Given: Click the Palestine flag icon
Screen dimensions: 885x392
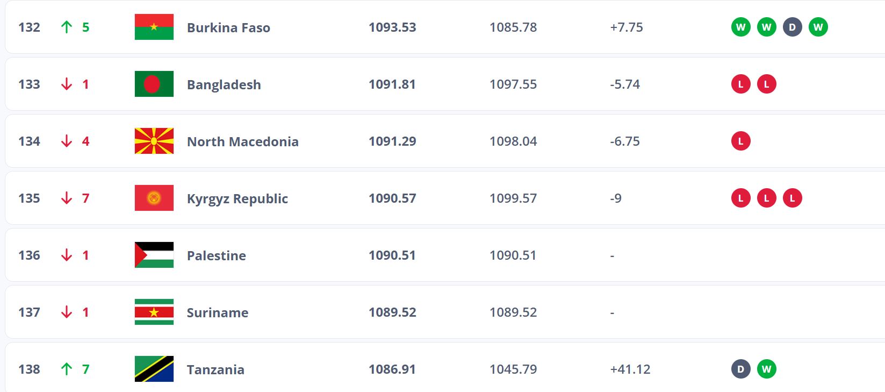Looking at the screenshot, I should click(x=154, y=255).
